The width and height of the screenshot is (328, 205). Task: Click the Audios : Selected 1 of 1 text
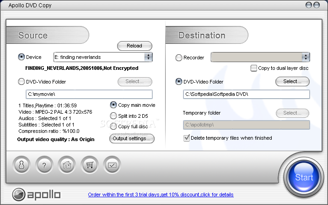click(45, 118)
